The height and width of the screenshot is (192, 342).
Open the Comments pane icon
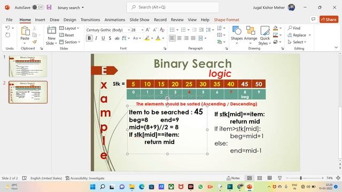[314, 19]
